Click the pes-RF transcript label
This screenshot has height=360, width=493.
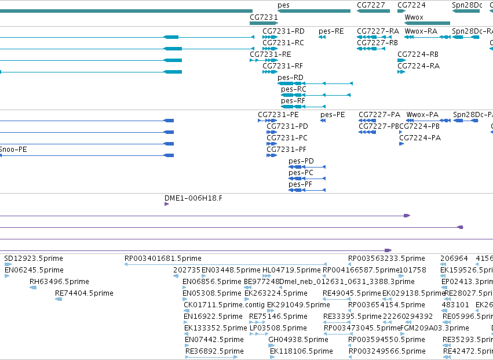(x=293, y=101)
